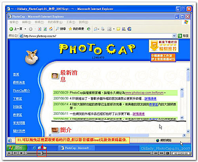The width and height of the screenshot is (198, 162).
Task: Click the orange ad banner below 新浪下載
Action: 163,57
